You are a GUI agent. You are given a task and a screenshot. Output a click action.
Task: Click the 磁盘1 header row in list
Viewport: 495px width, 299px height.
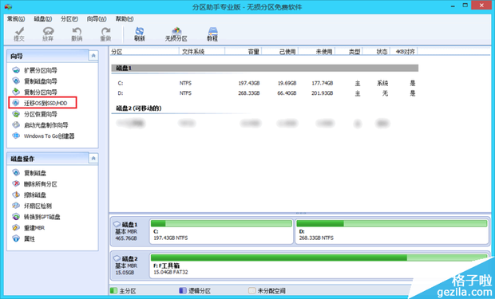click(264, 68)
